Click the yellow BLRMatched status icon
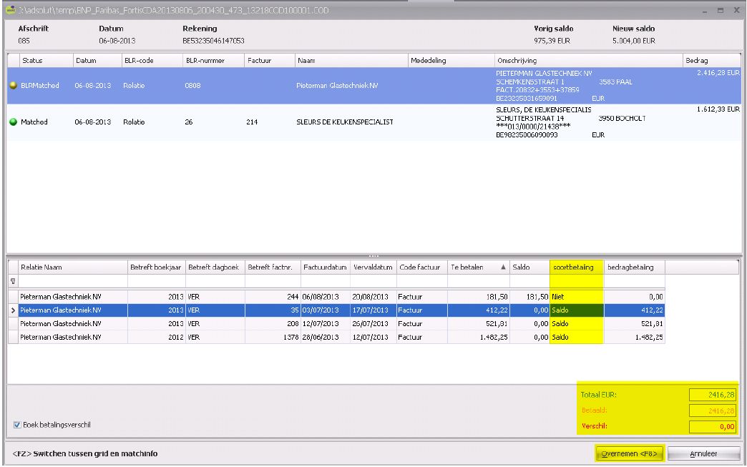This screenshot has width=747, height=467. tap(14, 85)
